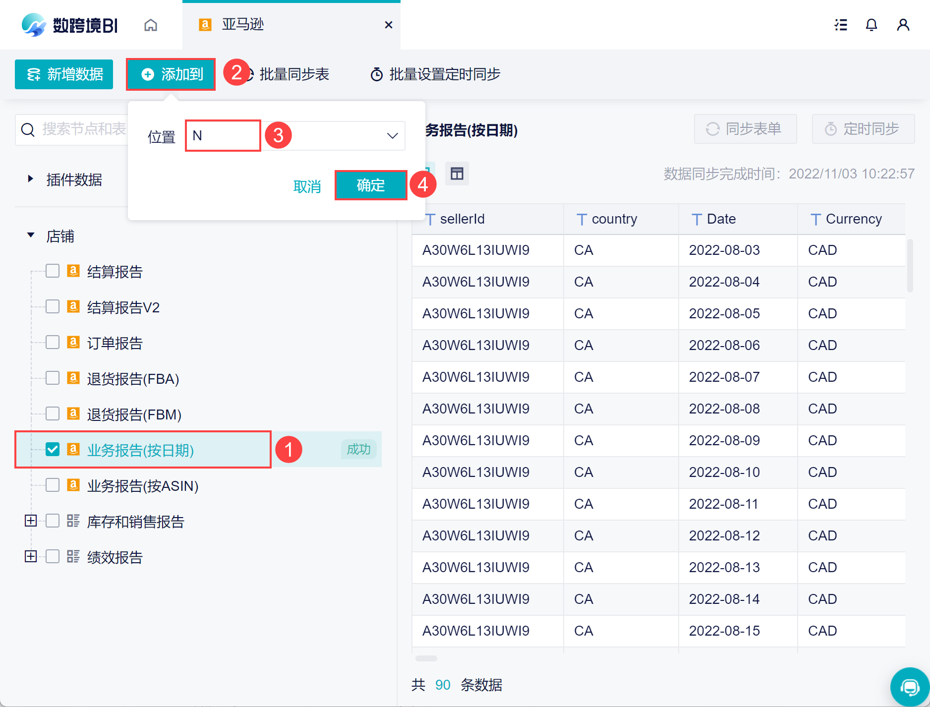
Task: Click Amazon icon beside 退货报告(FBA)
Action: tap(73, 378)
